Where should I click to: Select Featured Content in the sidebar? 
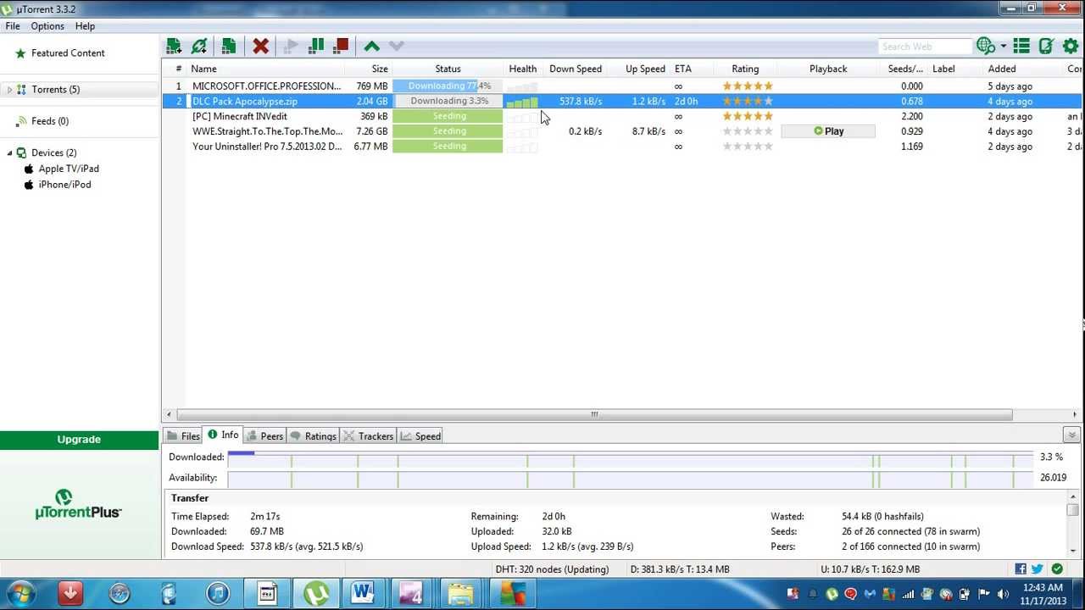coord(68,53)
